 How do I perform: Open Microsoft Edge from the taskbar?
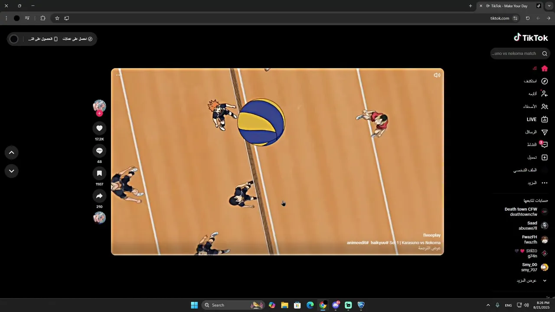[310, 305]
